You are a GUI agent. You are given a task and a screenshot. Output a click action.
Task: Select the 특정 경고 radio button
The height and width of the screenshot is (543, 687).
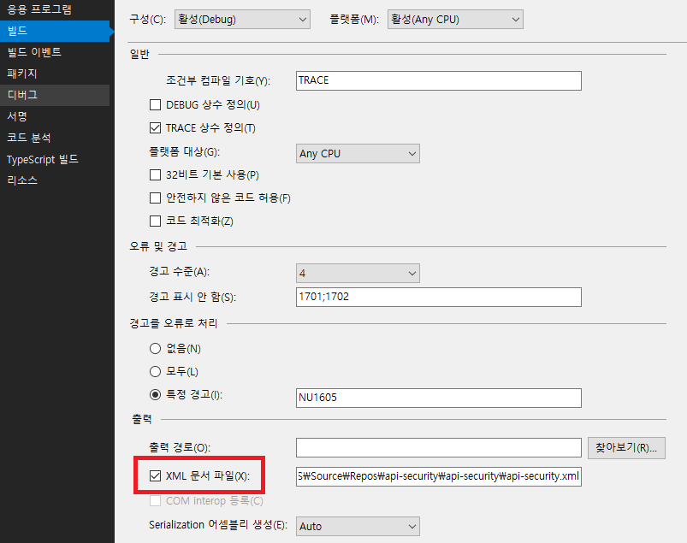[155, 394]
